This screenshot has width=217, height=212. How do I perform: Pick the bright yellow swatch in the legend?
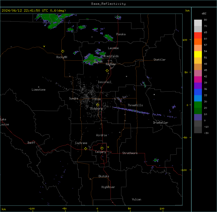pos(198,54)
